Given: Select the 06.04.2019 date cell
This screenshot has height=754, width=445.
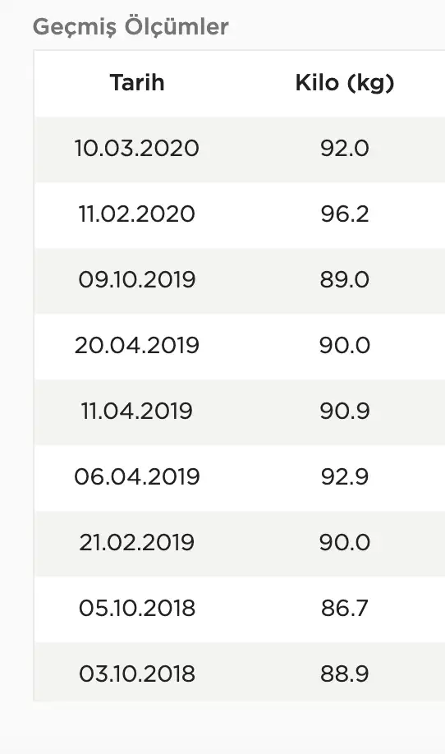Looking at the screenshot, I should (x=137, y=476).
